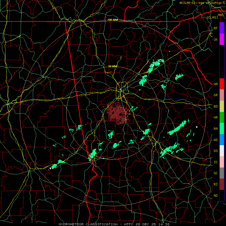Pick the dark green HR legend swatch

222,117
